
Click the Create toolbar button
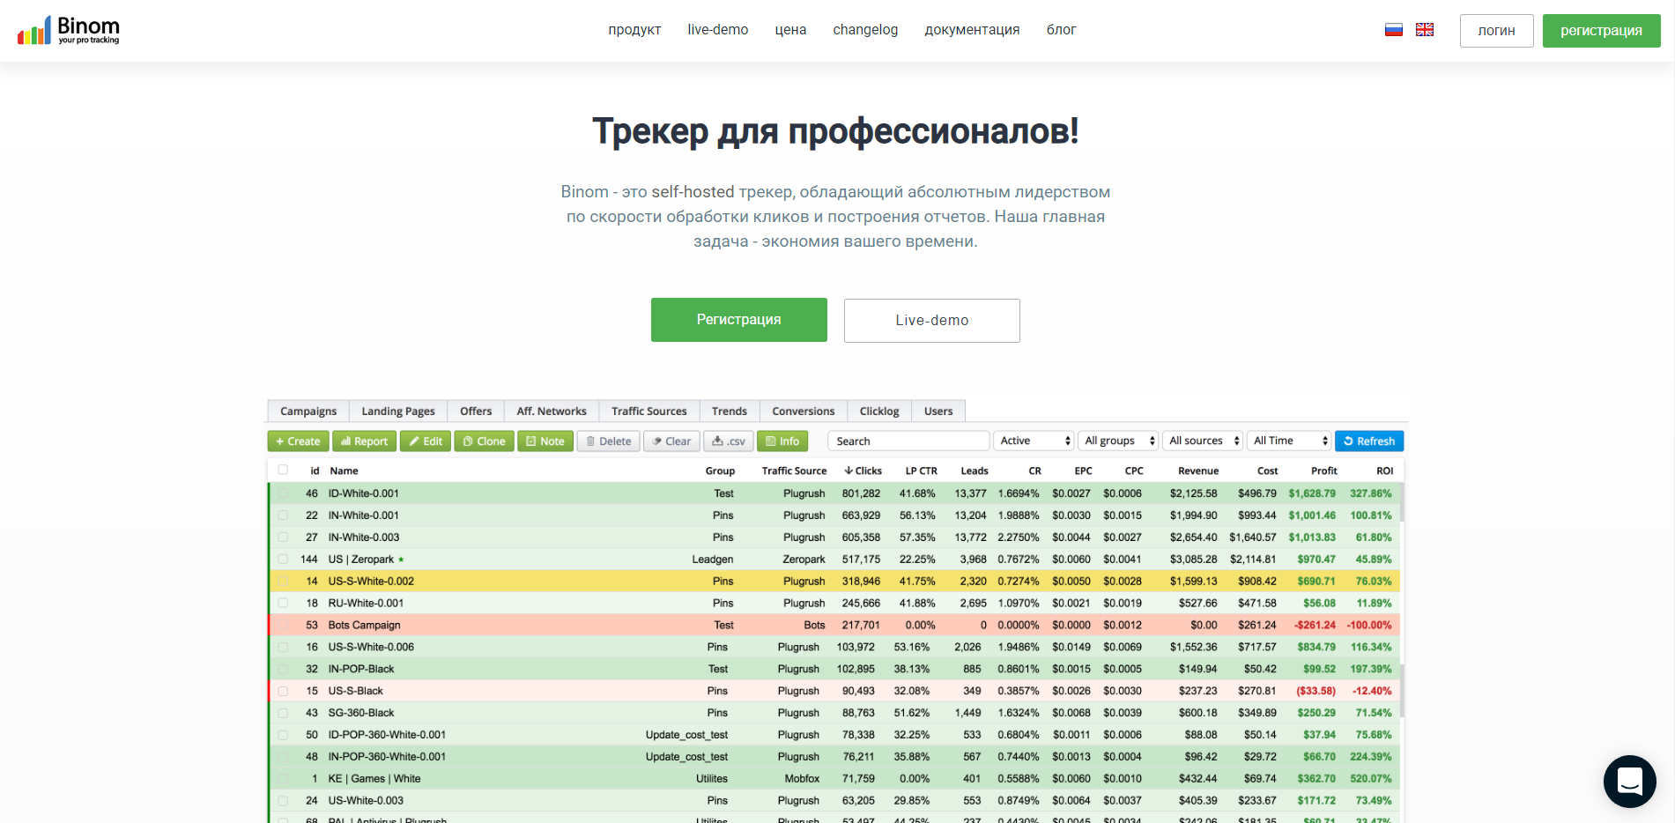click(298, 441)
